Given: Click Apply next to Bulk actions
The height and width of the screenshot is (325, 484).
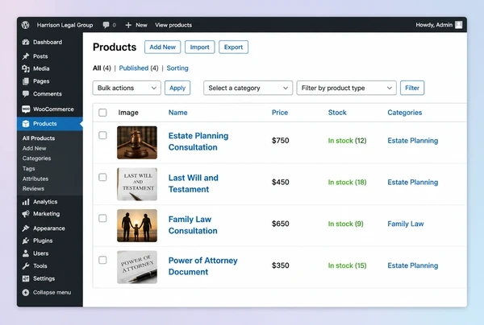Looking at the screenshot, I should (177, 88).
